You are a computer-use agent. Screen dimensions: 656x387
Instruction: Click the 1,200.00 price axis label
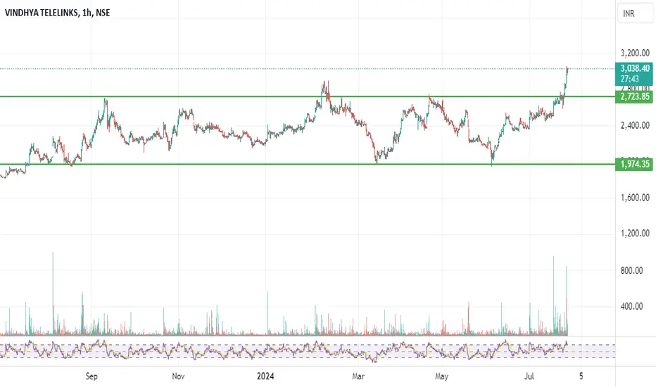point(635,234)
